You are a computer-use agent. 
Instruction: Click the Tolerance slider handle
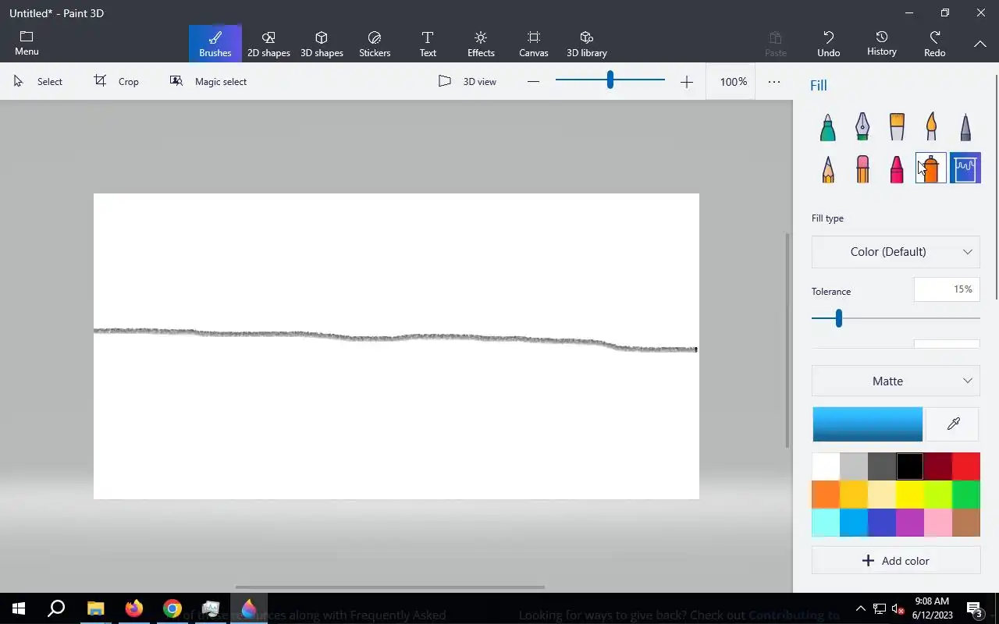tap(839, 318)
